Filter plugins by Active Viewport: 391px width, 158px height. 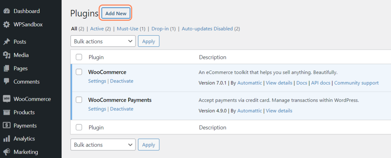pyautogui.click(x=97, y=29)
